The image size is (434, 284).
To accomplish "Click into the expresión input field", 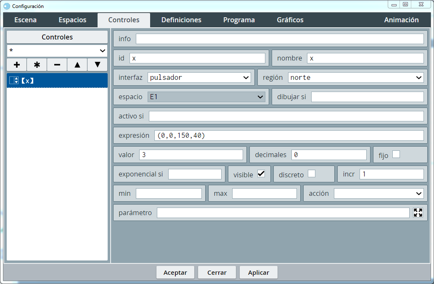I will coord(288,135).
